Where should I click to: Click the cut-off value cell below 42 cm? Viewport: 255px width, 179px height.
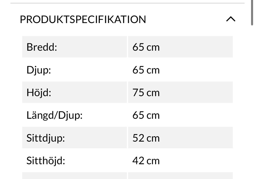tap(180, 176)
